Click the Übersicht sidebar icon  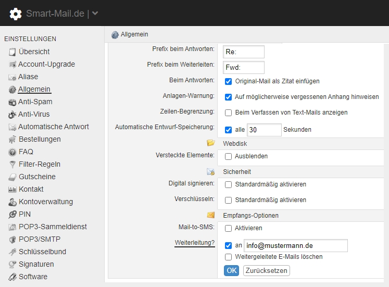point(12,52)
